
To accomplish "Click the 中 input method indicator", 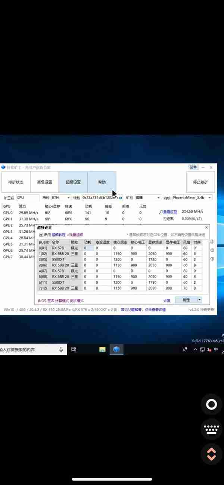I will (216, 349).
